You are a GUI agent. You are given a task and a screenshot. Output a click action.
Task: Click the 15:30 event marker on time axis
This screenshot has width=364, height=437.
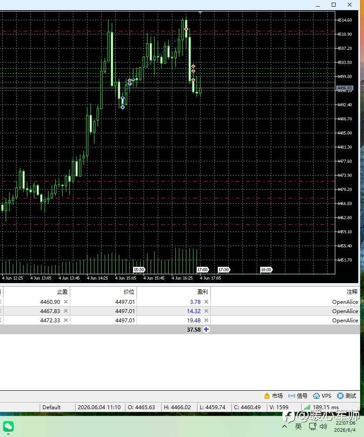pos(139,270)
